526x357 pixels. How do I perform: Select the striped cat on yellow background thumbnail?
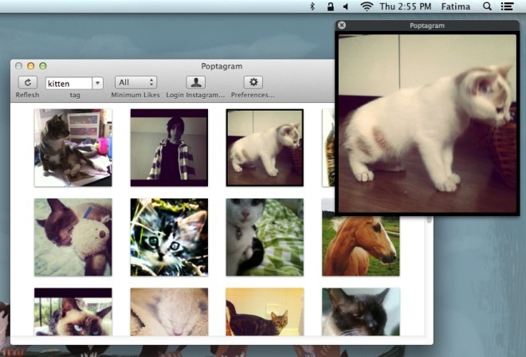point(265,312)
